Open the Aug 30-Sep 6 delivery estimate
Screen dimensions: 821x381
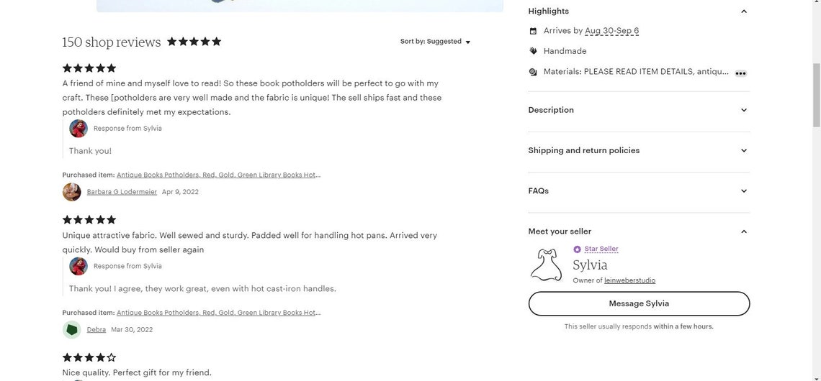click(611, 31)
